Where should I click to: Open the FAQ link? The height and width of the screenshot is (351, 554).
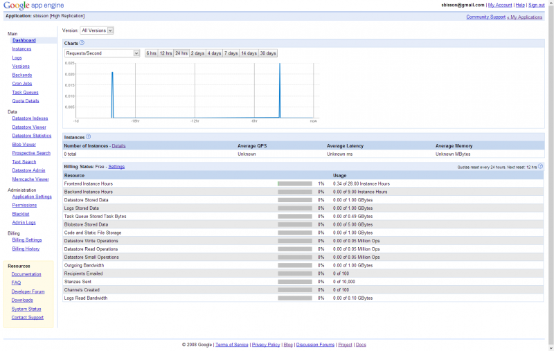coord(16,283)
